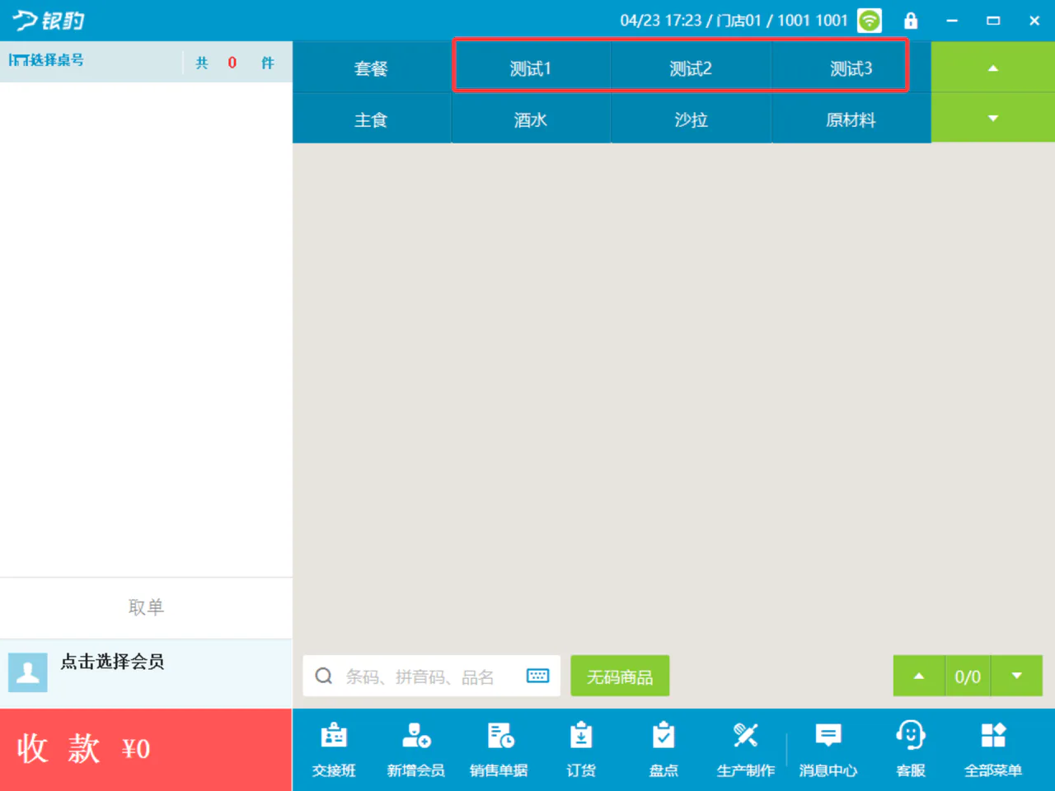Select the 原材料 category tab
The image size is (1055, 791).
tap(851, 119)
